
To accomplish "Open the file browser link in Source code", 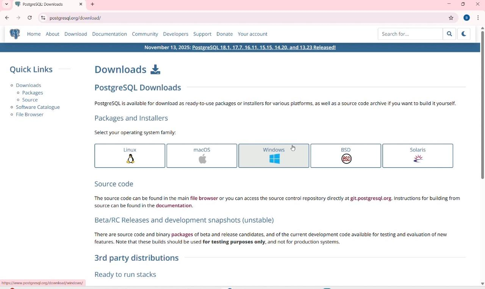I will point(204,198).
